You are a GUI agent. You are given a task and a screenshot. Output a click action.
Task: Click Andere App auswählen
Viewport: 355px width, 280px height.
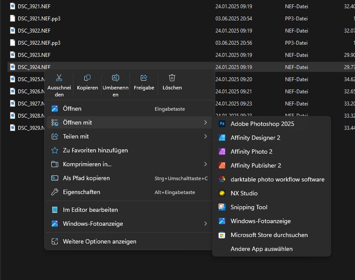pos(261,249)
